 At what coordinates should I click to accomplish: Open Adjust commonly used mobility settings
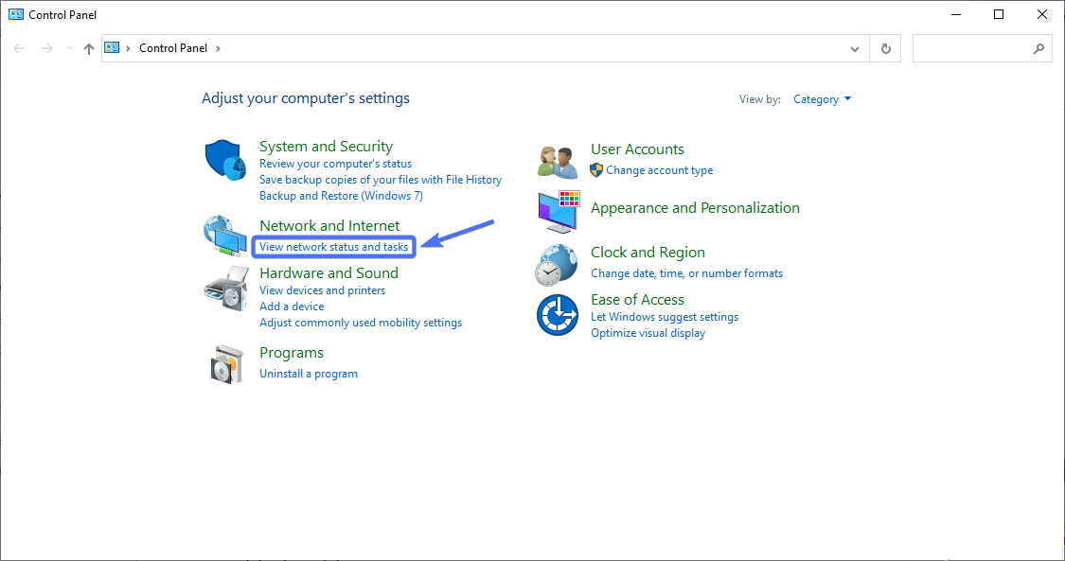(361, 323)
